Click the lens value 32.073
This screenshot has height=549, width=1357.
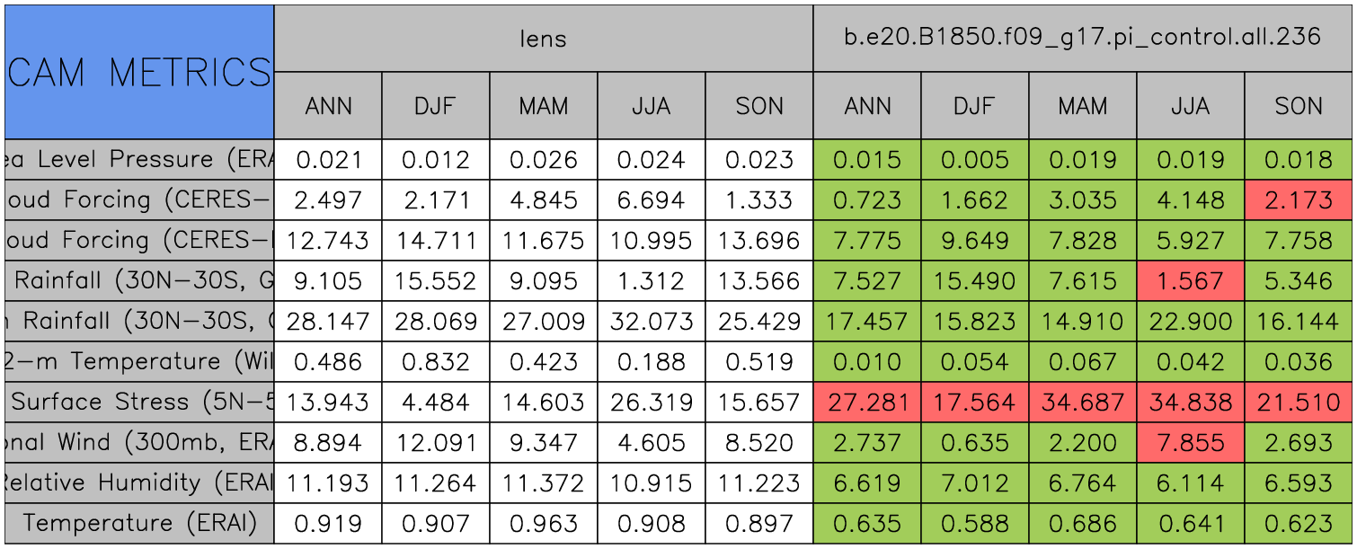point(651,322)
